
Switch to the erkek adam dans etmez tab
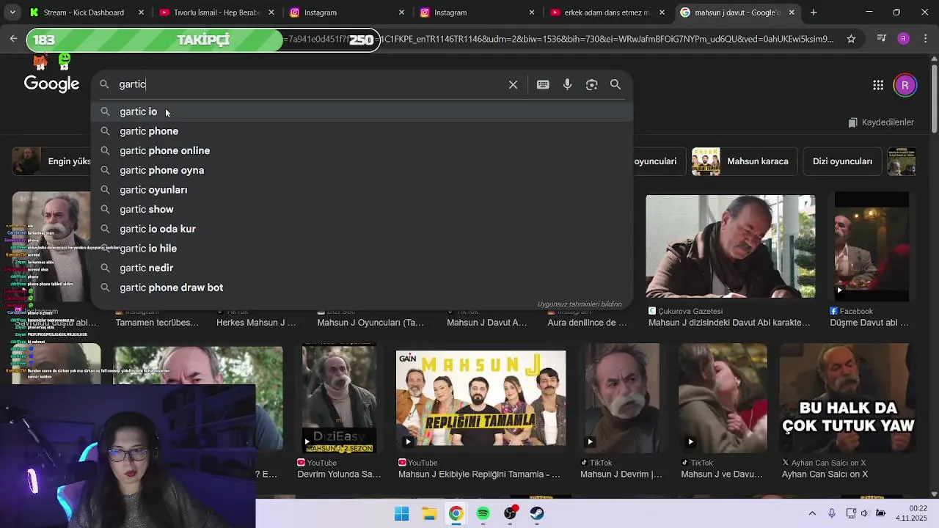point(606,12)
